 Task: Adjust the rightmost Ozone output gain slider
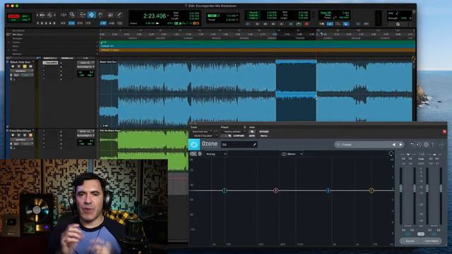[x=441, y=189]
